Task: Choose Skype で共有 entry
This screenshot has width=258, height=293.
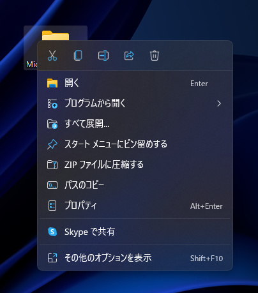Action: (x=135, y=232)
